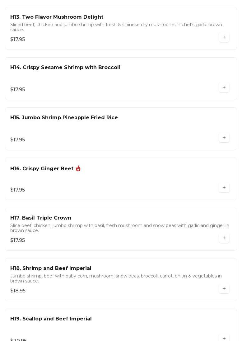This screenshot has width=242, height=341.
Task: Click the H13 mushroom delight description text
Action: [x=116, y=27]
